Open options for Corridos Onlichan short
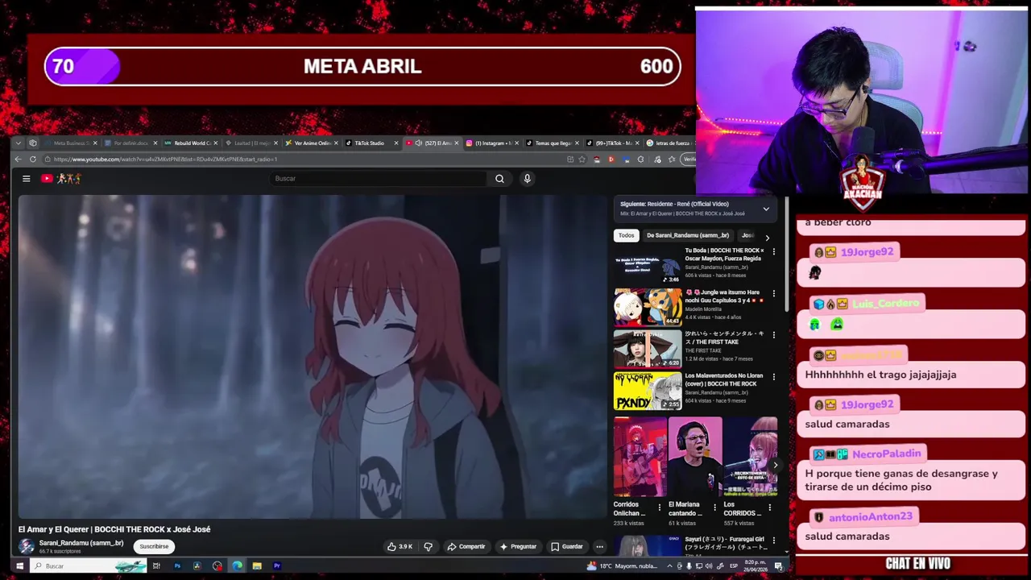The width and height of the screenshot is (1031, 580). coord(659,507)
